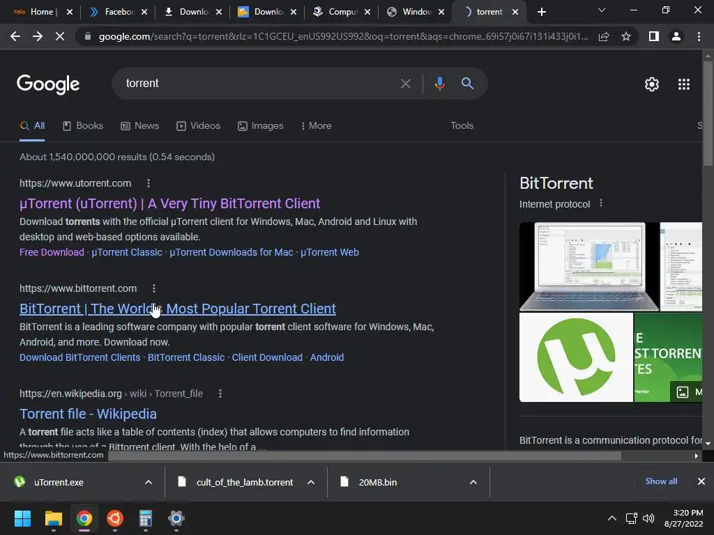Follow the Download BitTorrent Clients sitelink
This screenshot has height=535, width=714.
tap(79, 357)
